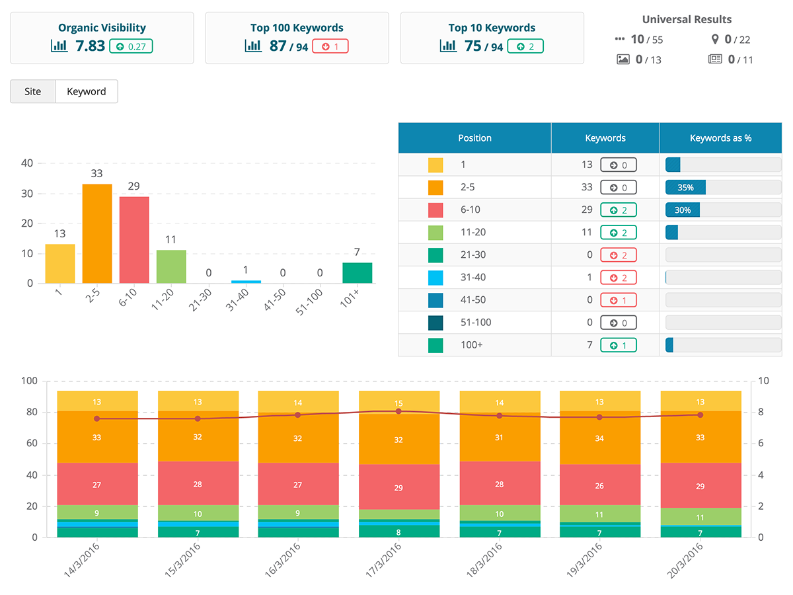This screenshot has height=595, width=793.
Task: Click the Top 100 Keywords chart icon
Action: pos(253,46)
